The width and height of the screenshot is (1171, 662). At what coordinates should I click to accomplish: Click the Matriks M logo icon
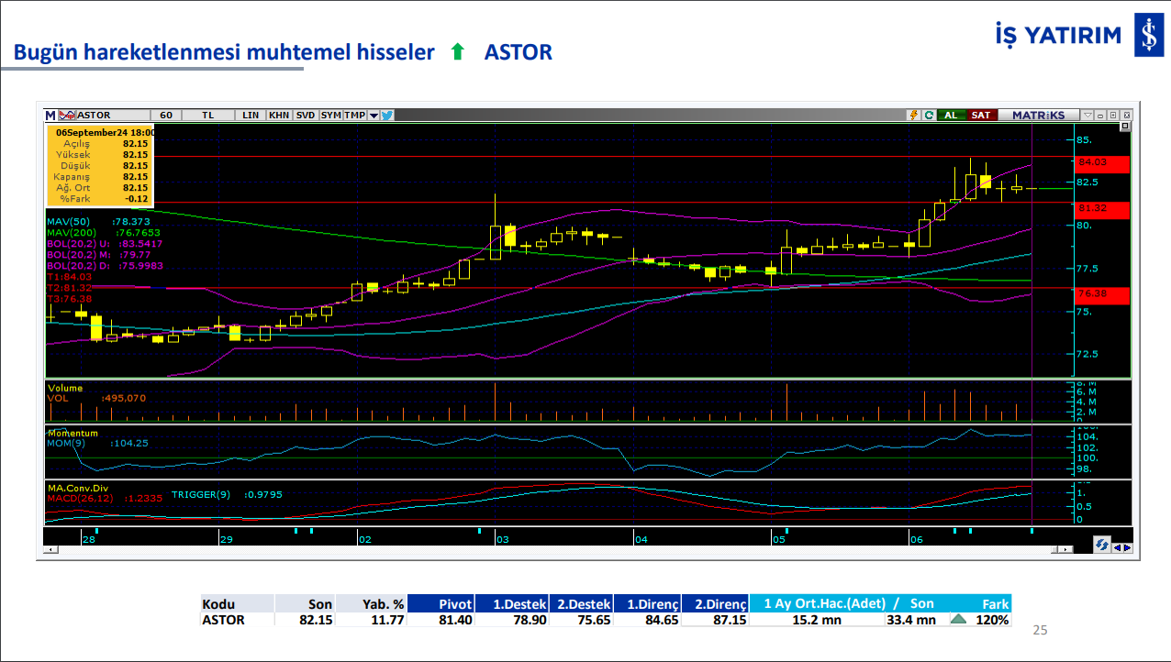(x=50, y=116)
